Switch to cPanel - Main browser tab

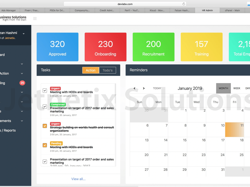click(x=232, y=10)
